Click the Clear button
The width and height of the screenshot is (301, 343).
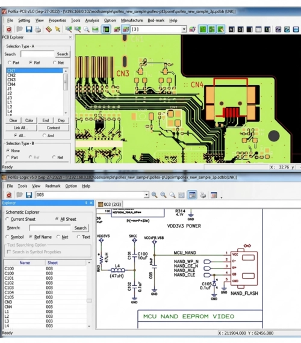coord(13,120)
